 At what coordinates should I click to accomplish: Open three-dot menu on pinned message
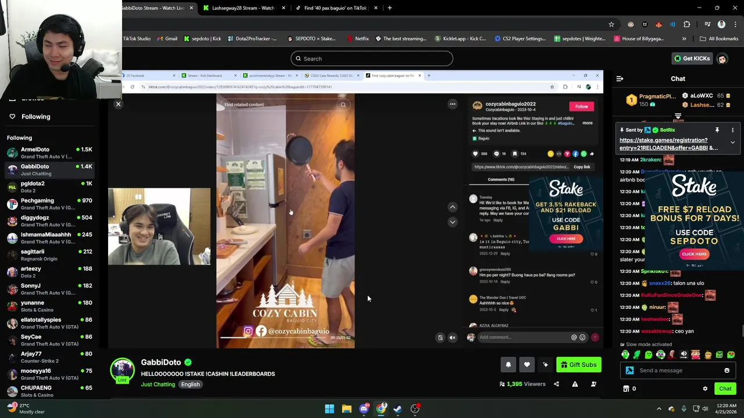tap(732, 130)
